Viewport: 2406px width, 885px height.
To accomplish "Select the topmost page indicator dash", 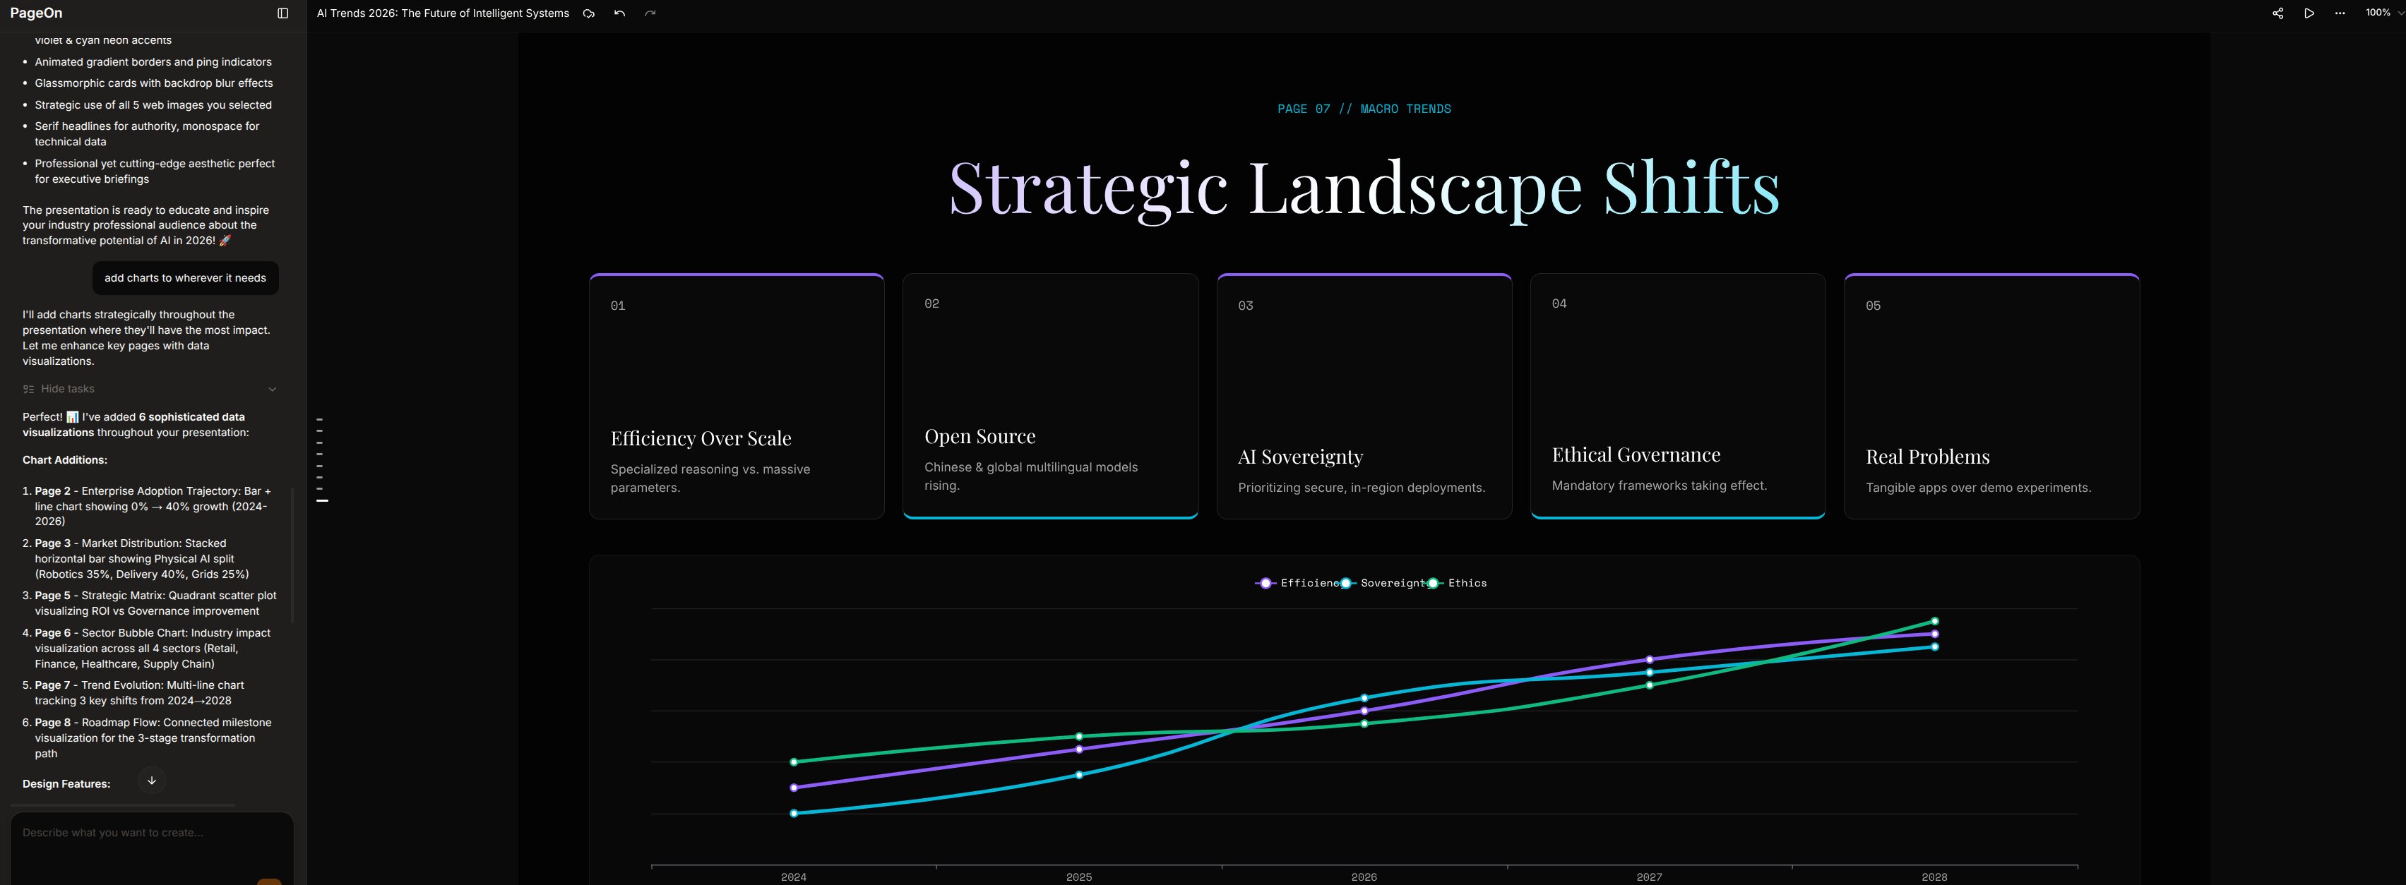I will pyautogui.click(x=319, y=419).
